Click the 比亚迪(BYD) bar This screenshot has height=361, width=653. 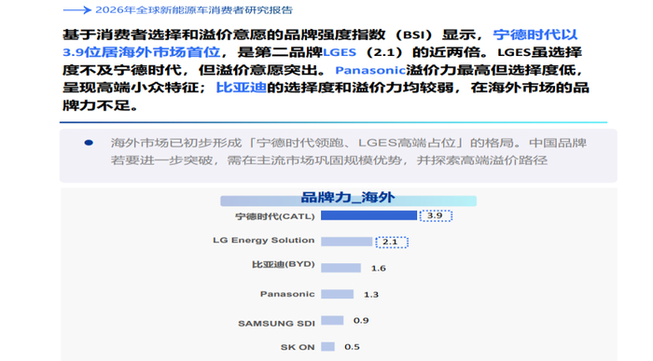[x=340, y=268]
